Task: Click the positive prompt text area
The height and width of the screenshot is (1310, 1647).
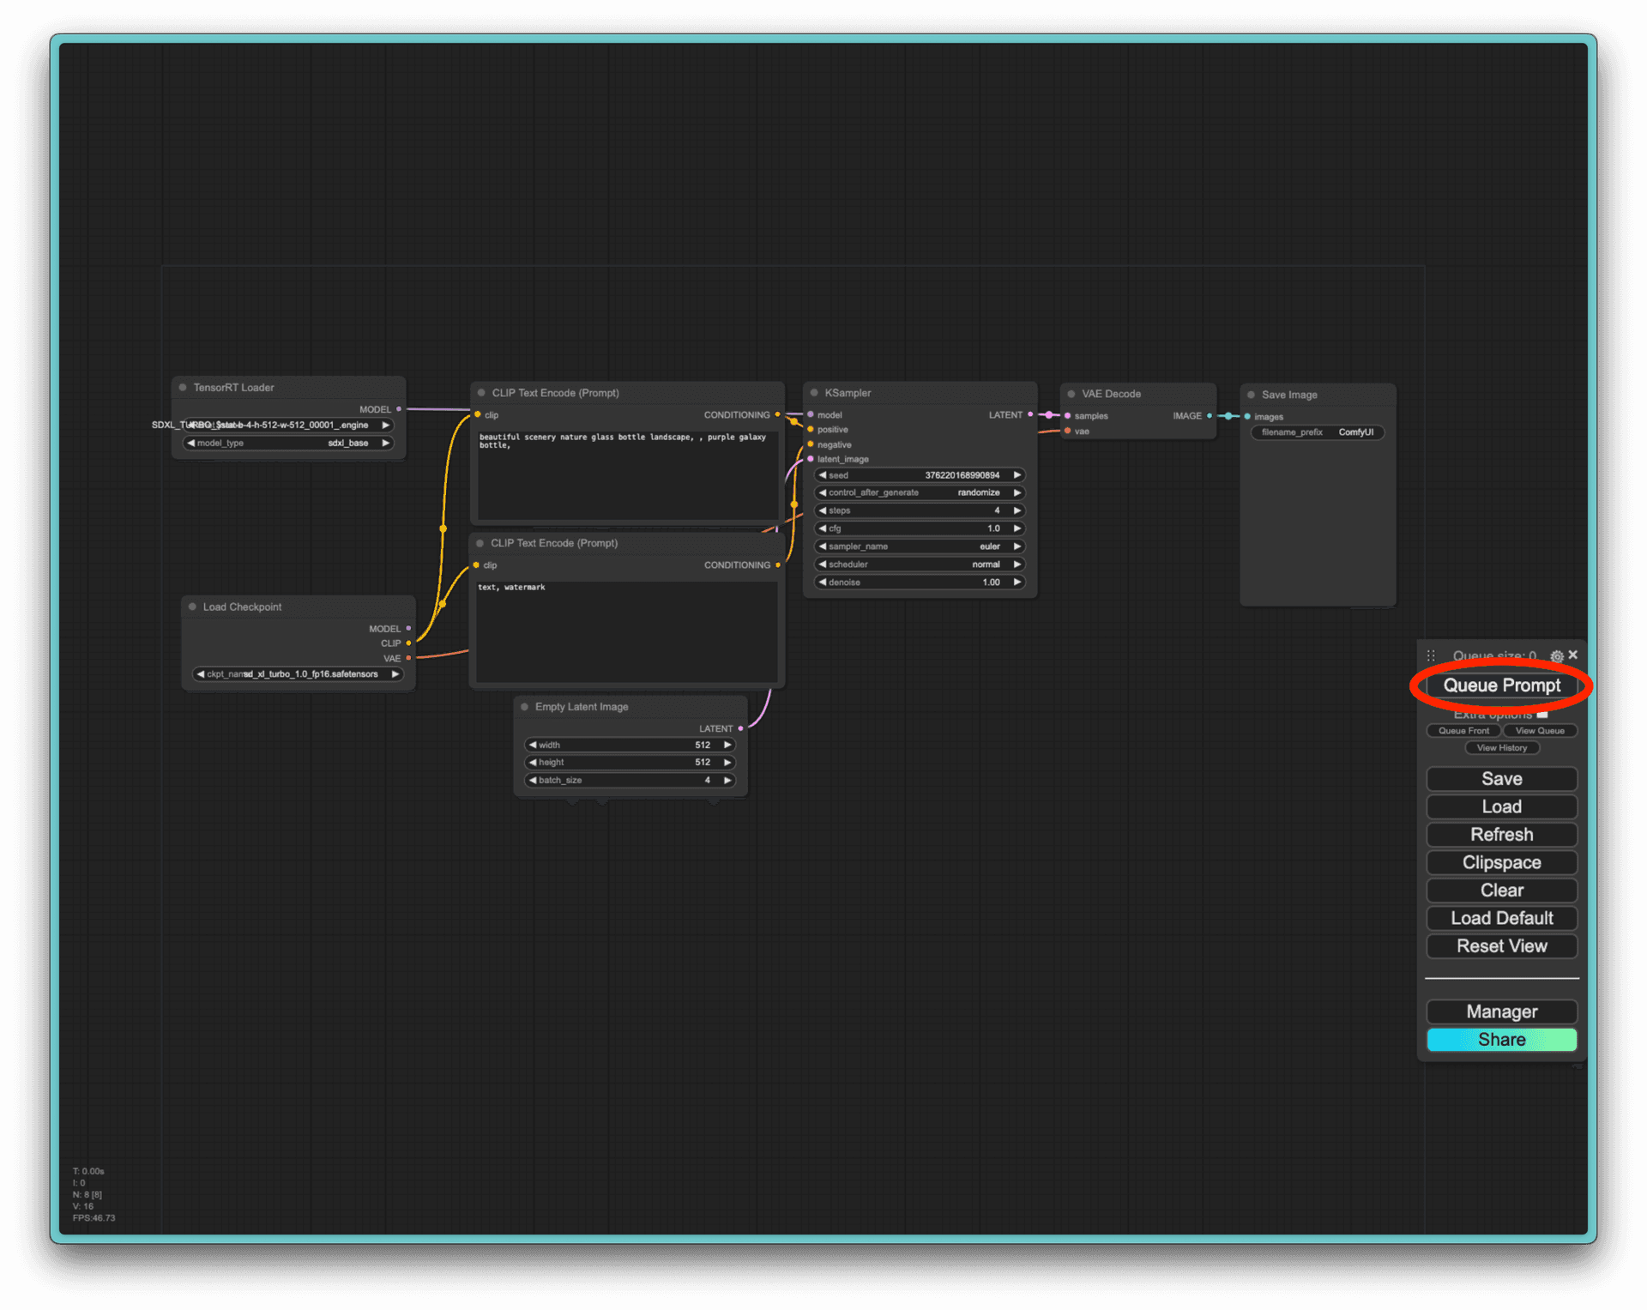Action: 627,474
